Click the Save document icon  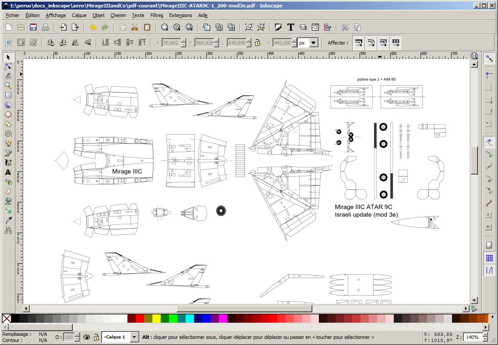[x=33, y=27]
